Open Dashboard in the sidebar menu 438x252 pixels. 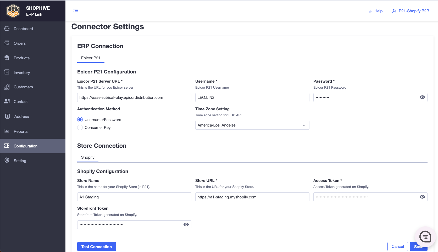coord(33,29)
